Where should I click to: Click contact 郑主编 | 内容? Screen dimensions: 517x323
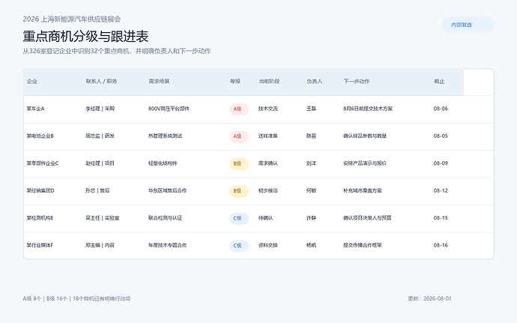[x=100, y=246]
